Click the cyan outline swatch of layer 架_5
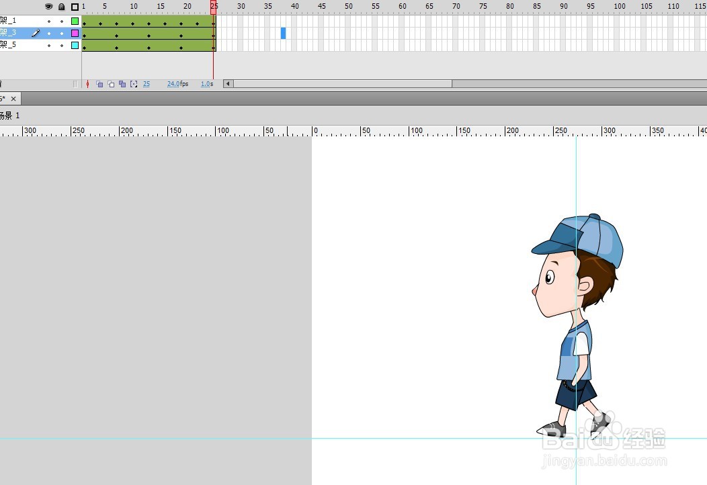 tap(75, 46)
